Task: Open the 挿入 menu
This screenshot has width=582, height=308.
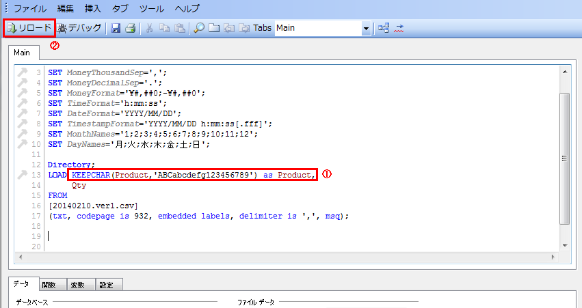Action: coord(93,8)
